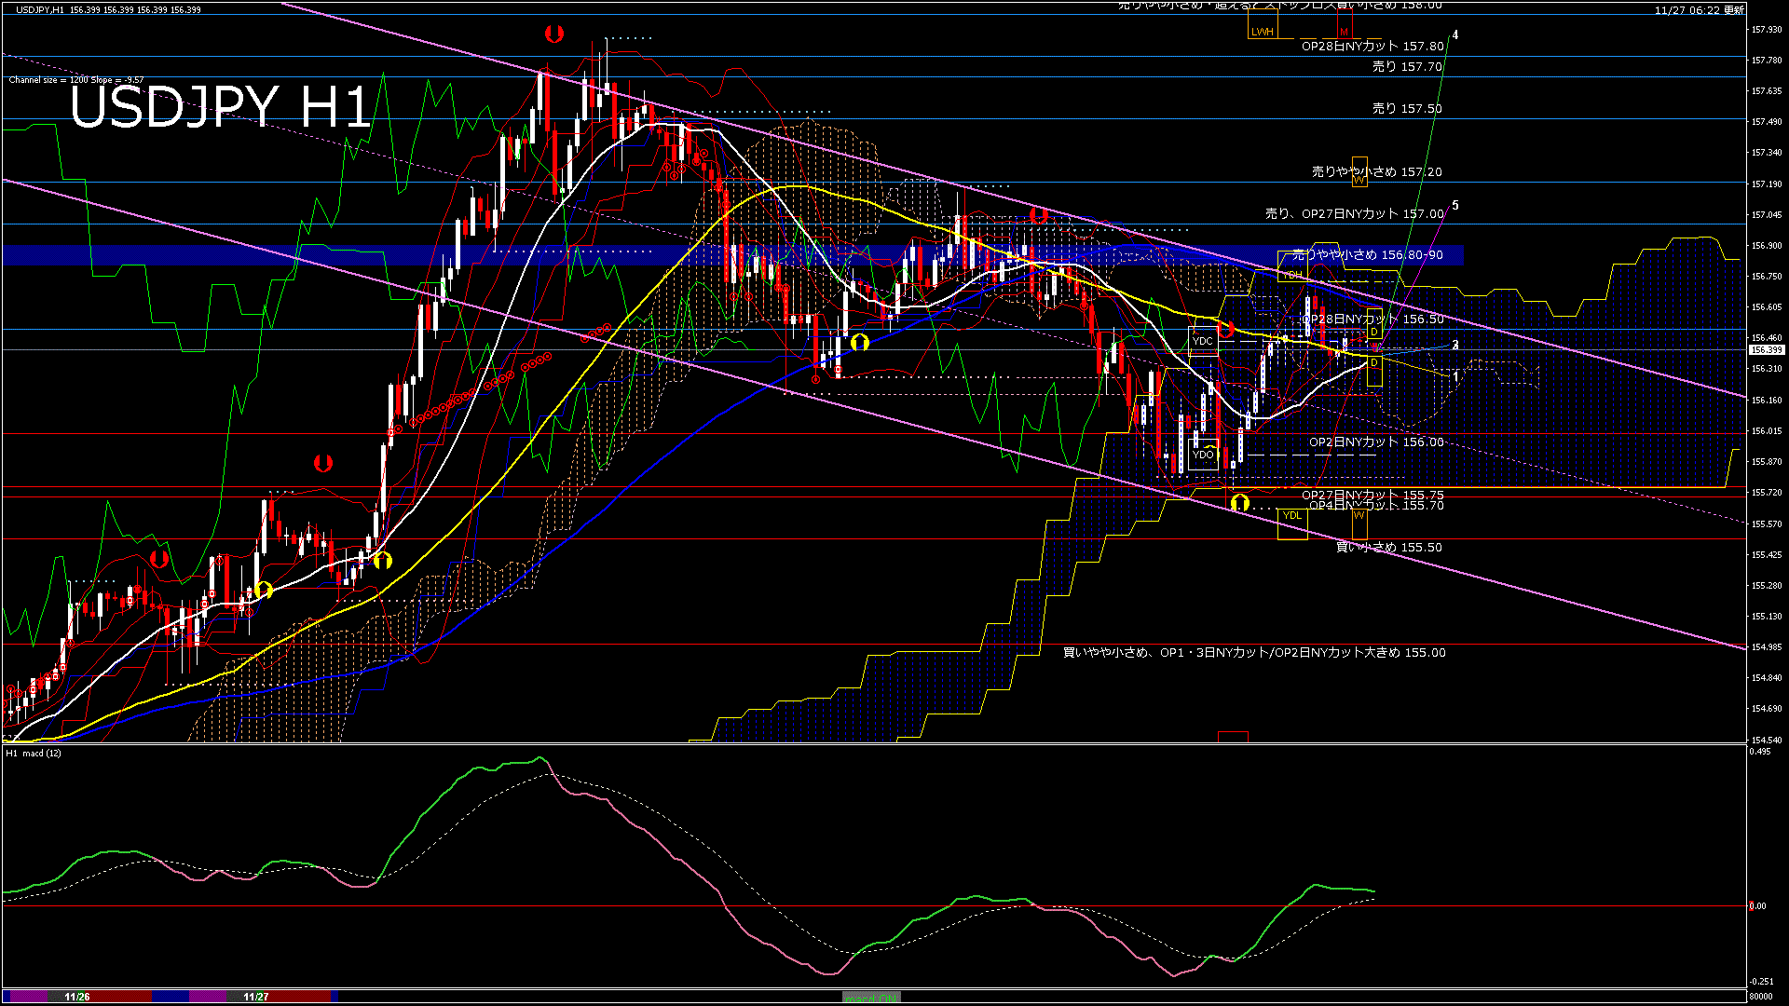Image resolution: width=1789 pixels, height=1006 pixels.
Task: Select the white YDO label box
Action: (1203, 455)
